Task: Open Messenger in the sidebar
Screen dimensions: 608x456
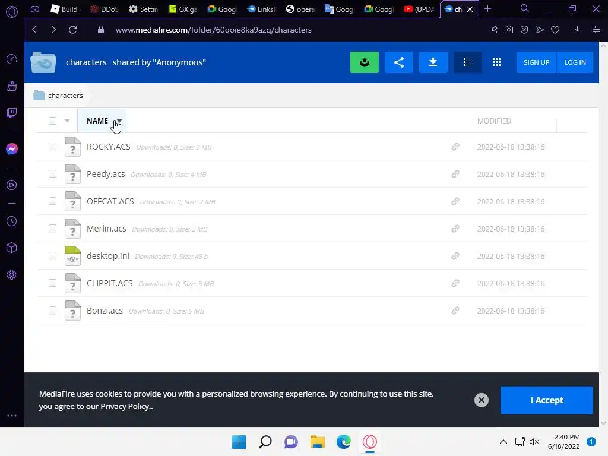Action: [12, 149]
